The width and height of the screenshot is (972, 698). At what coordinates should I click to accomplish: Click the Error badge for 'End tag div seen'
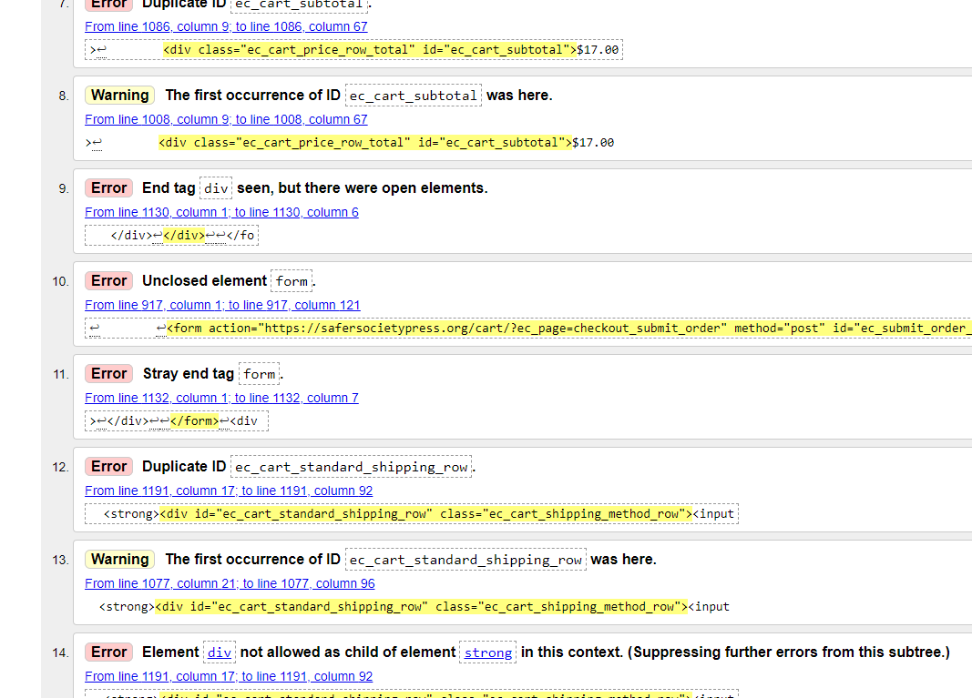point(109,188)
